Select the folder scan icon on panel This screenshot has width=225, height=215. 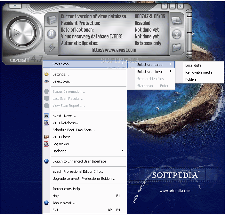click(176, 47)
